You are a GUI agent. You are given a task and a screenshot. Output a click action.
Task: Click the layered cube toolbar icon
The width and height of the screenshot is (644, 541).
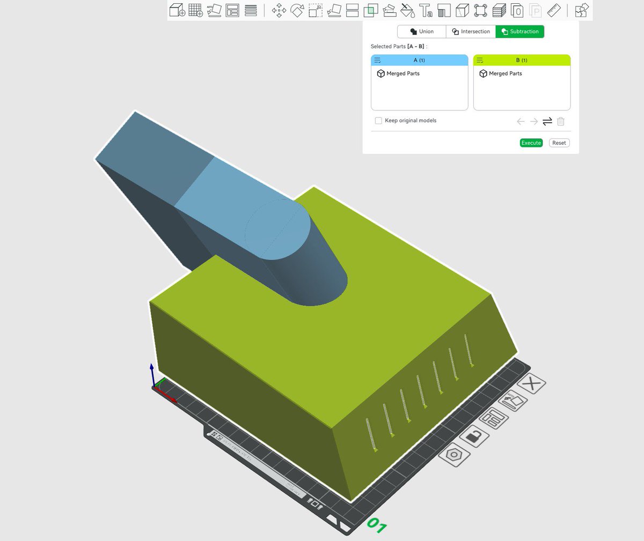click(x=499, y=10)
